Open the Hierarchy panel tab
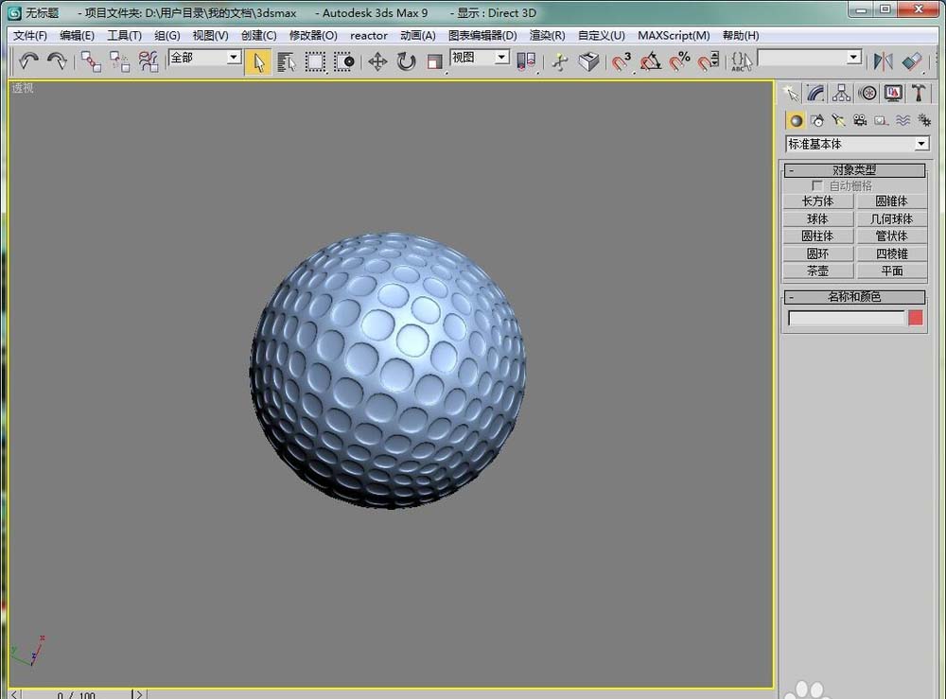Image resolution: width=946 pixels, height=699 pixels. tap(841, 93)
